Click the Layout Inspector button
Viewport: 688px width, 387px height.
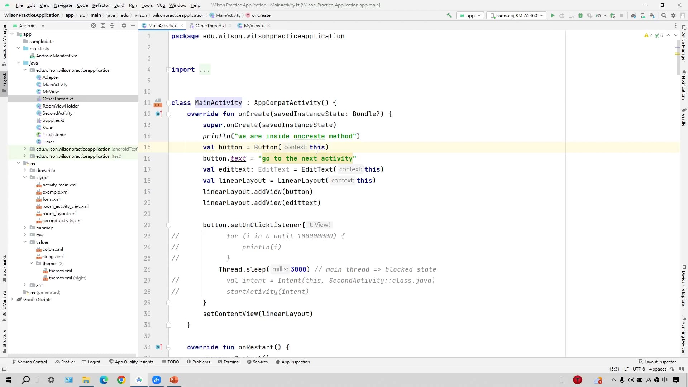(x=657, y=362)
